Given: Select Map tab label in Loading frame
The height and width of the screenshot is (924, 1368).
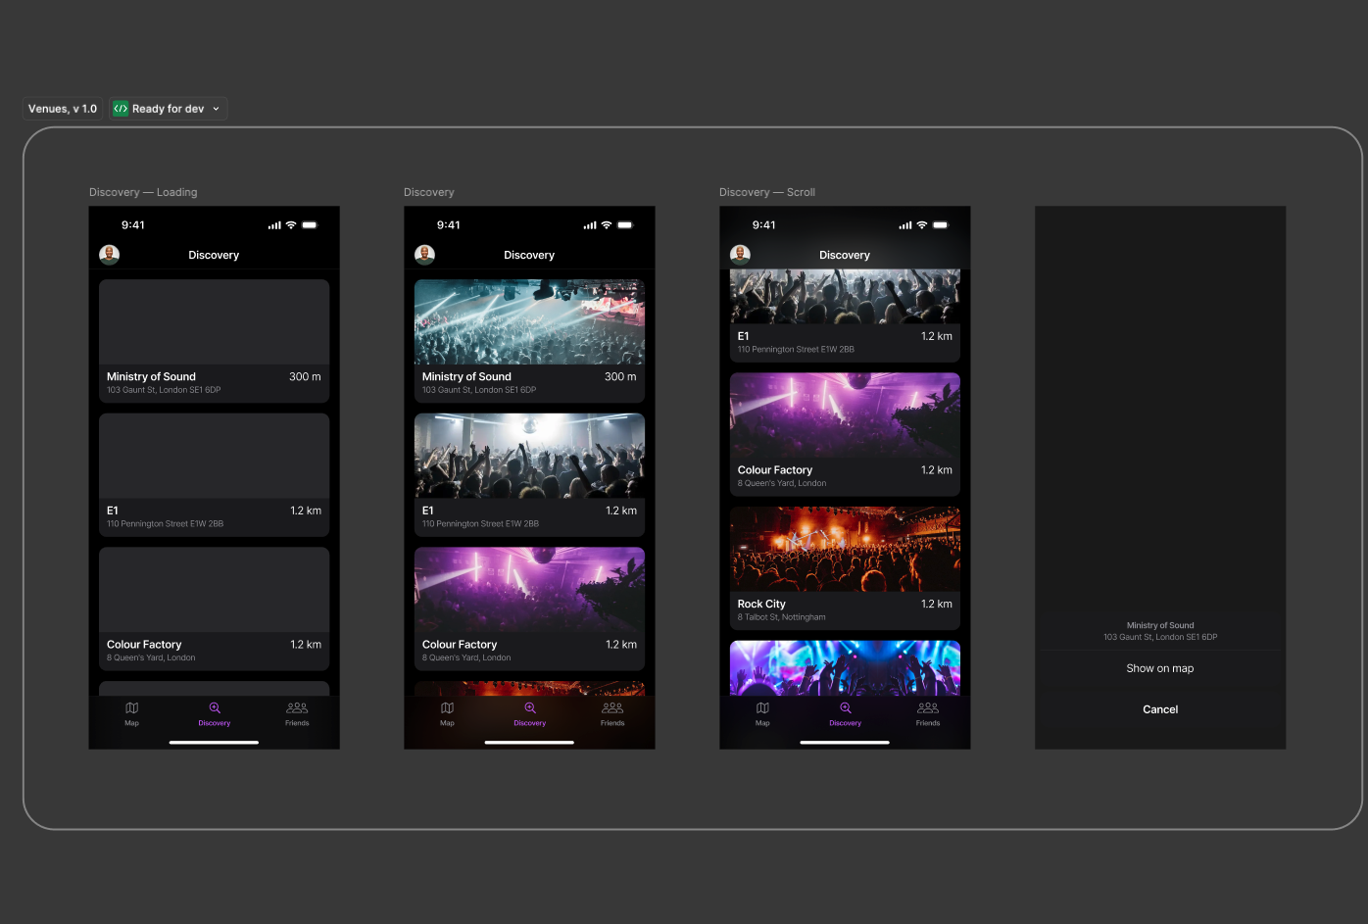Looking at the screenshot, I should click(132, 723).
